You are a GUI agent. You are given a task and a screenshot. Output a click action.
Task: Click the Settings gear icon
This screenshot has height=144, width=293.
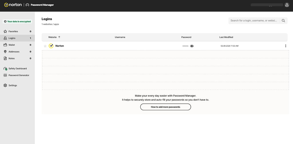coord(5,85)
